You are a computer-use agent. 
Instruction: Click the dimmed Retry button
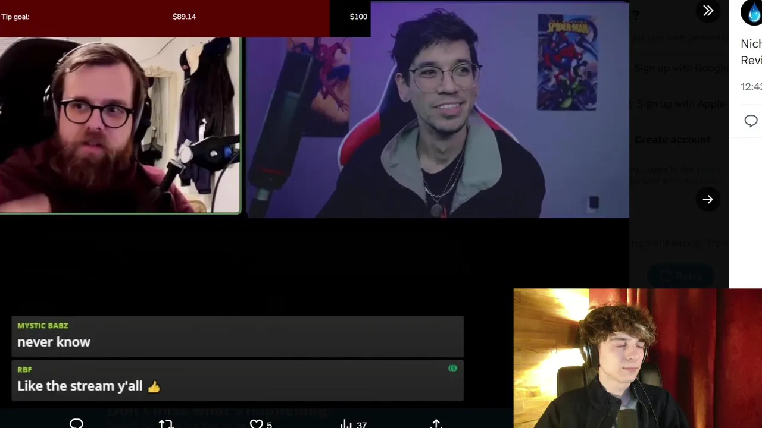pos(681,276)
